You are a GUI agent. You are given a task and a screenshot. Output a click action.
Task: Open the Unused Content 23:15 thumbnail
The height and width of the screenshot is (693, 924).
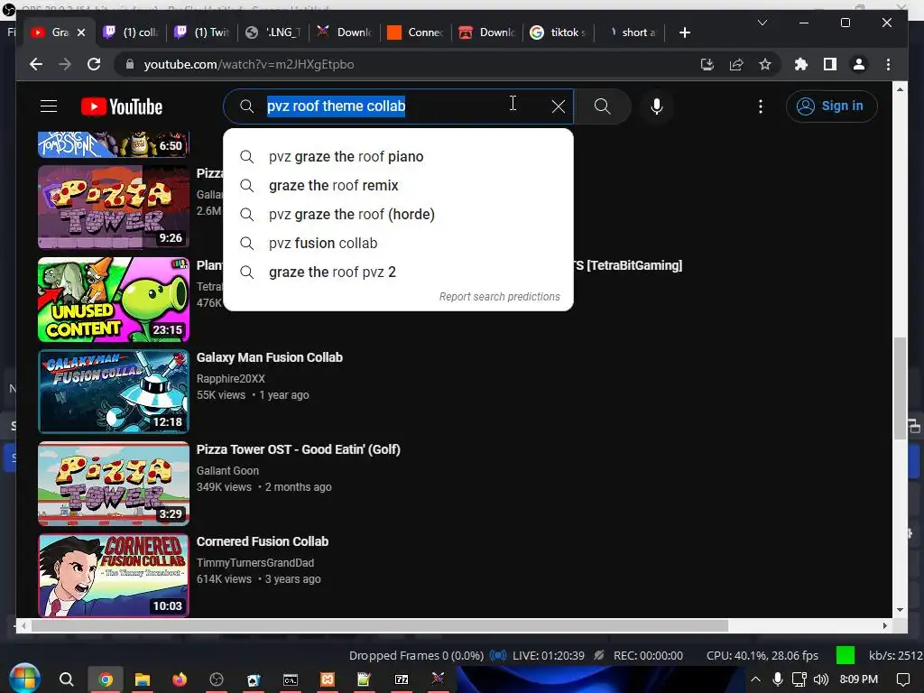pyautogui.click(x=113, y=300)
